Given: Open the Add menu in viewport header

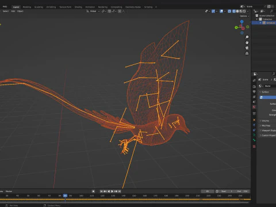Looking at the screenshot, I should pyautogui.click(x=13, y=11).
